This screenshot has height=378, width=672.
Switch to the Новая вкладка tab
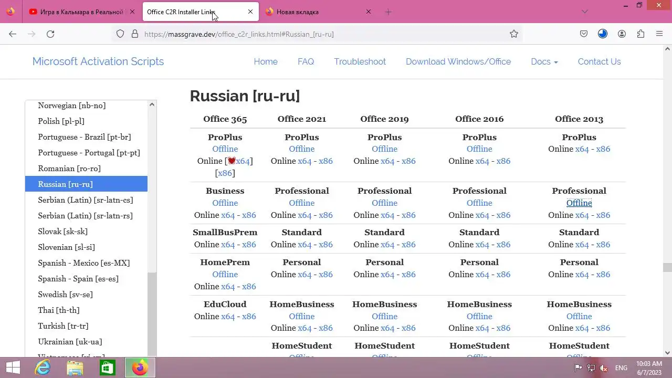point(318,12)
